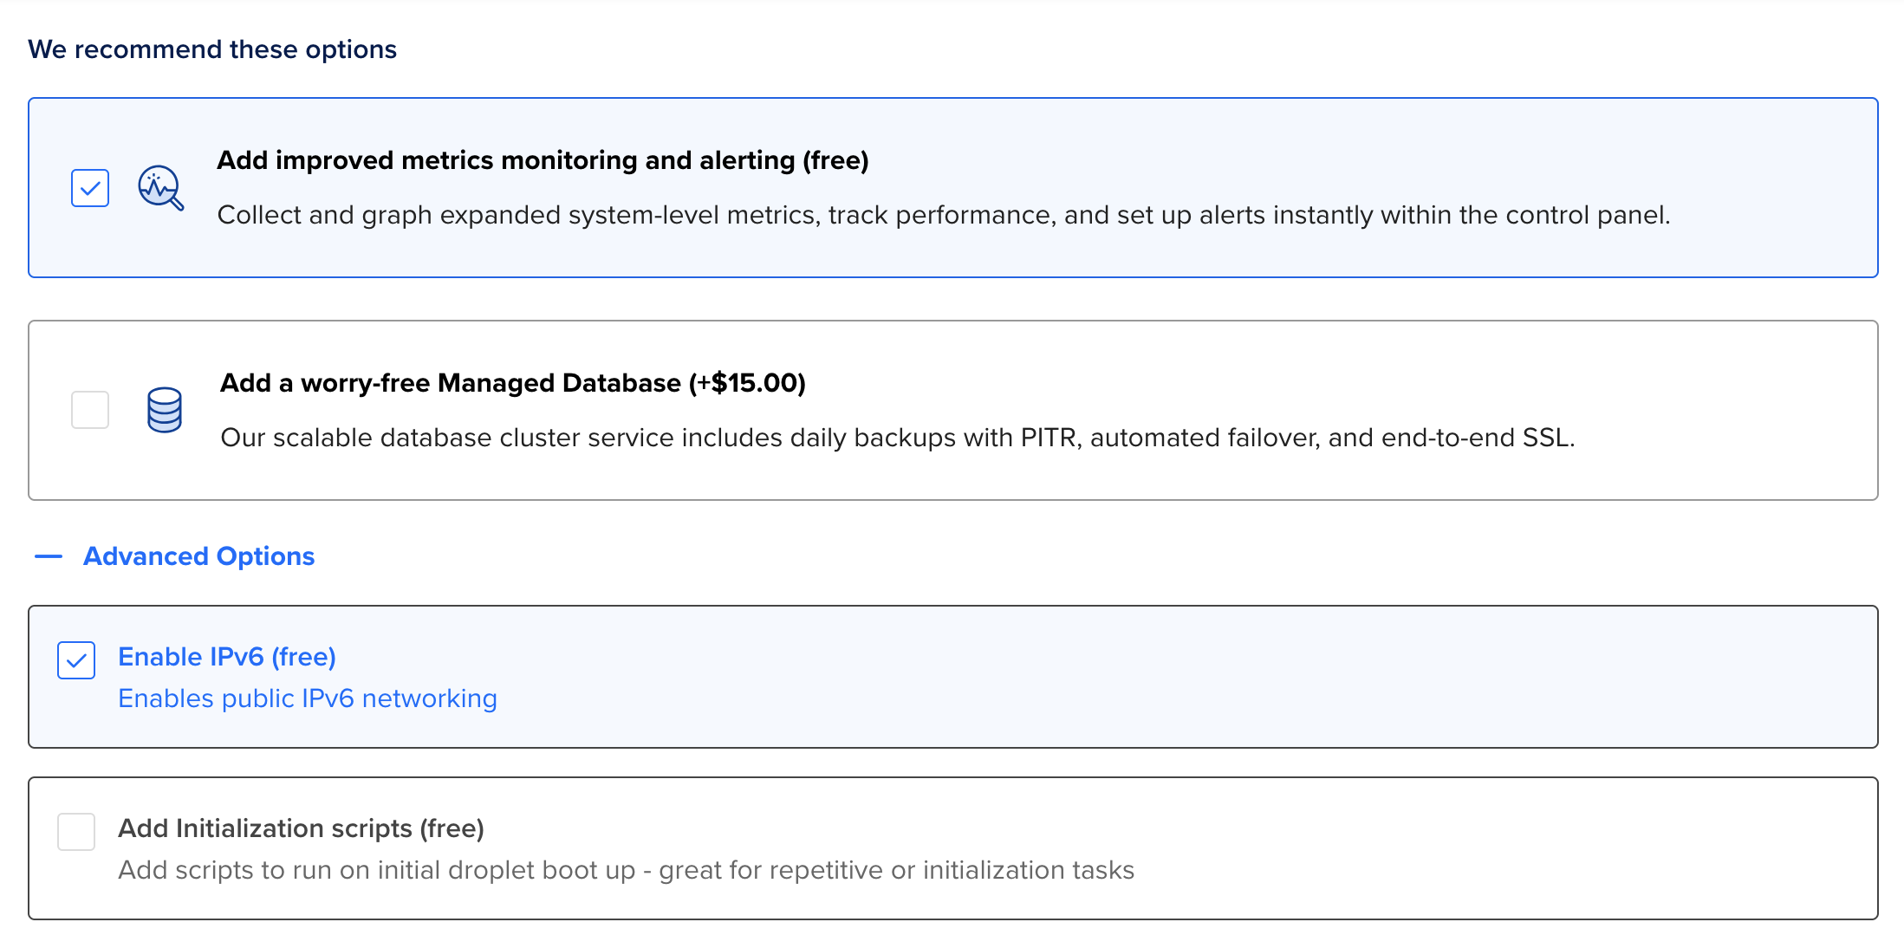This screenshot has width=1904, height=948.
Task: Uncheck the Enable IPv6 checkbox
Action: (x=76, y=660)
